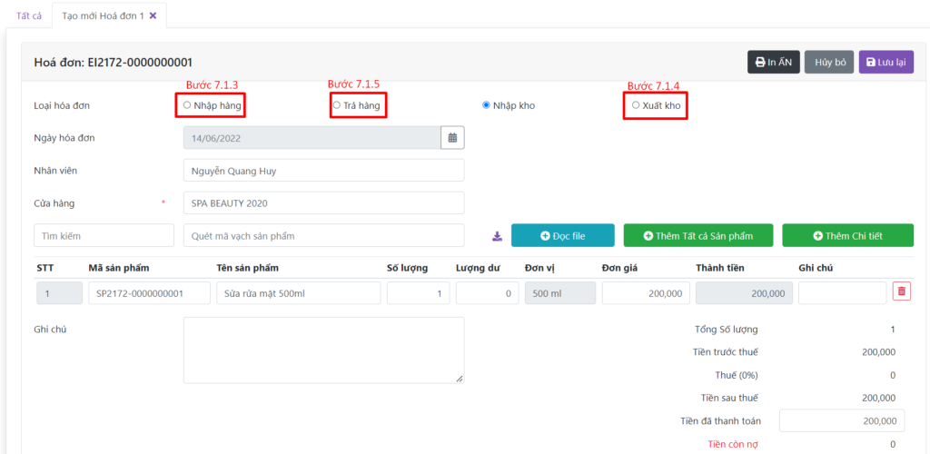
Task: Choose 'Xuất kho' invoice type
Action: (x=636, y=105)
